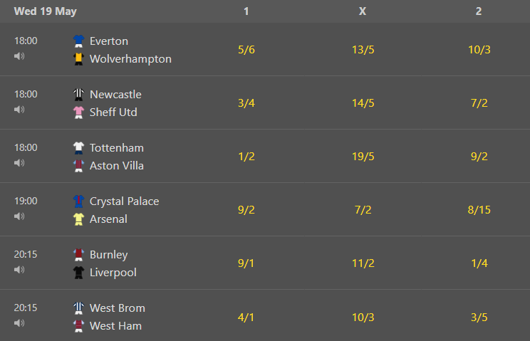Open the Wolverhampton team link

click(x=130, y=59)
